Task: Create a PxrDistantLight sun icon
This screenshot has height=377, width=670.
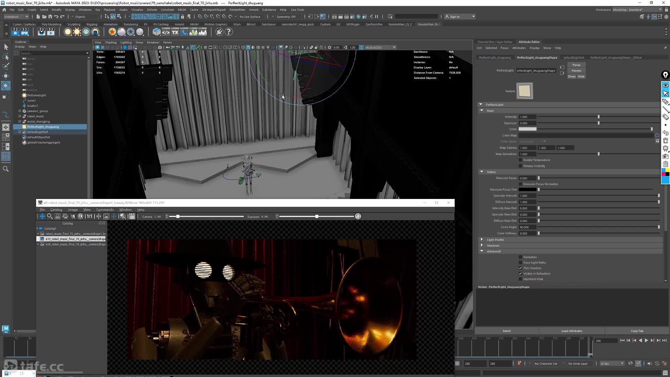Action: pyautogui.click(x=77, y=32)
